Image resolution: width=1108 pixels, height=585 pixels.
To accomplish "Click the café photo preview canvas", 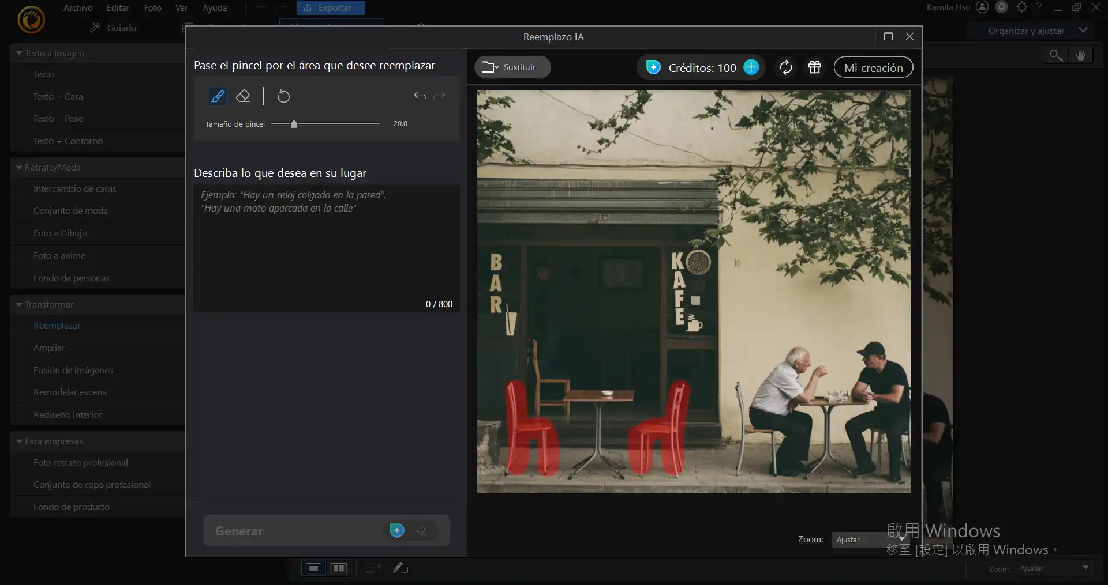I will 694,292.
